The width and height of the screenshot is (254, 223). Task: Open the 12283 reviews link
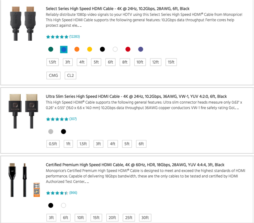coord(75,37)
